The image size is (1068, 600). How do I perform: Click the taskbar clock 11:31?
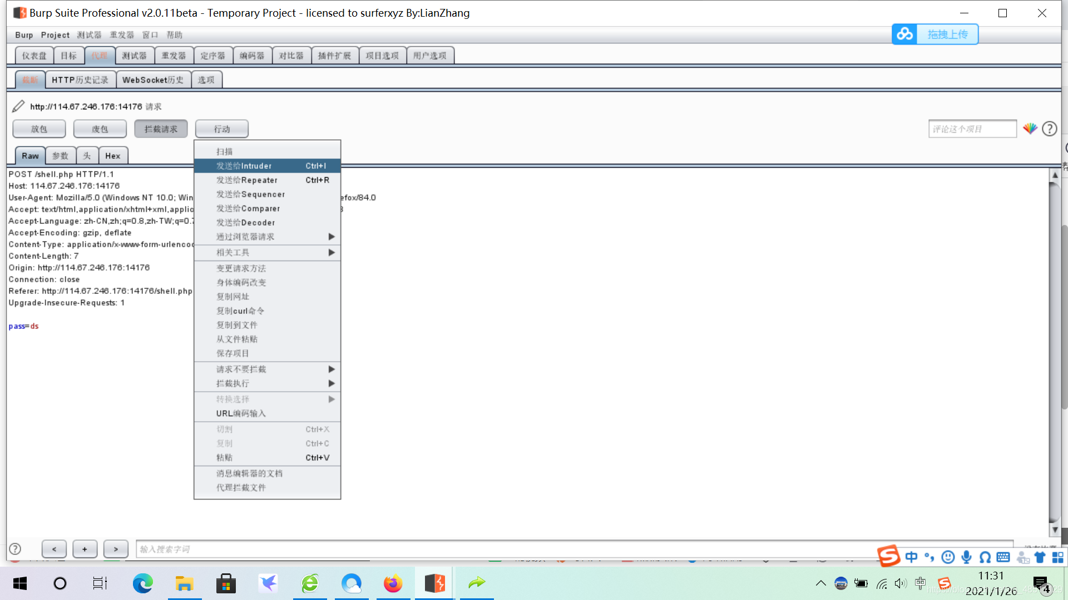point(991,576)
